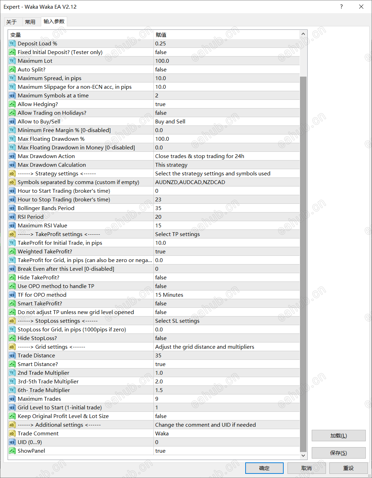Open Fixed Initial Deposit false value dropdown
The width and height of the screenshot is (372, 478).
pyautogui.click(x=227, y=52)
